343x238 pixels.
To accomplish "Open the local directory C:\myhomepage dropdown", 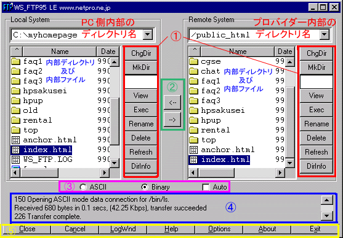I will 148,34.
